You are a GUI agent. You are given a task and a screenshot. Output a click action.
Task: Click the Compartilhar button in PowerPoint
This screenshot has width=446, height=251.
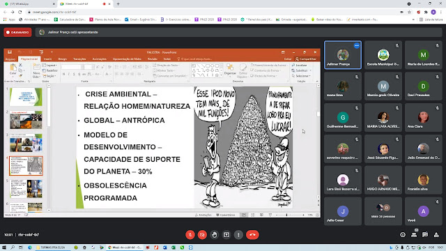pos(306,59)
